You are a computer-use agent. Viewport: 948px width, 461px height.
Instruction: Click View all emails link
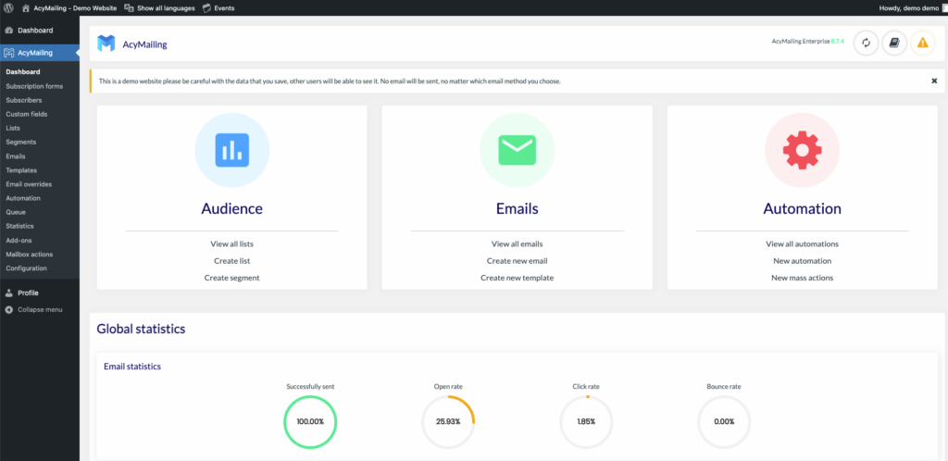tap(517, 244)
